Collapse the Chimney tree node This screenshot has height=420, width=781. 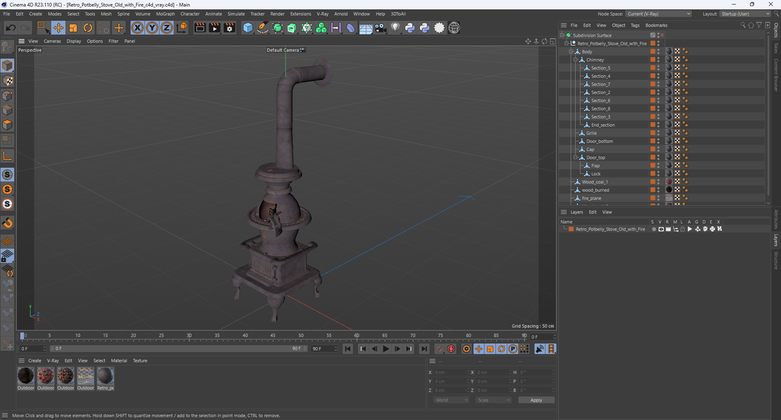point(576,60)
